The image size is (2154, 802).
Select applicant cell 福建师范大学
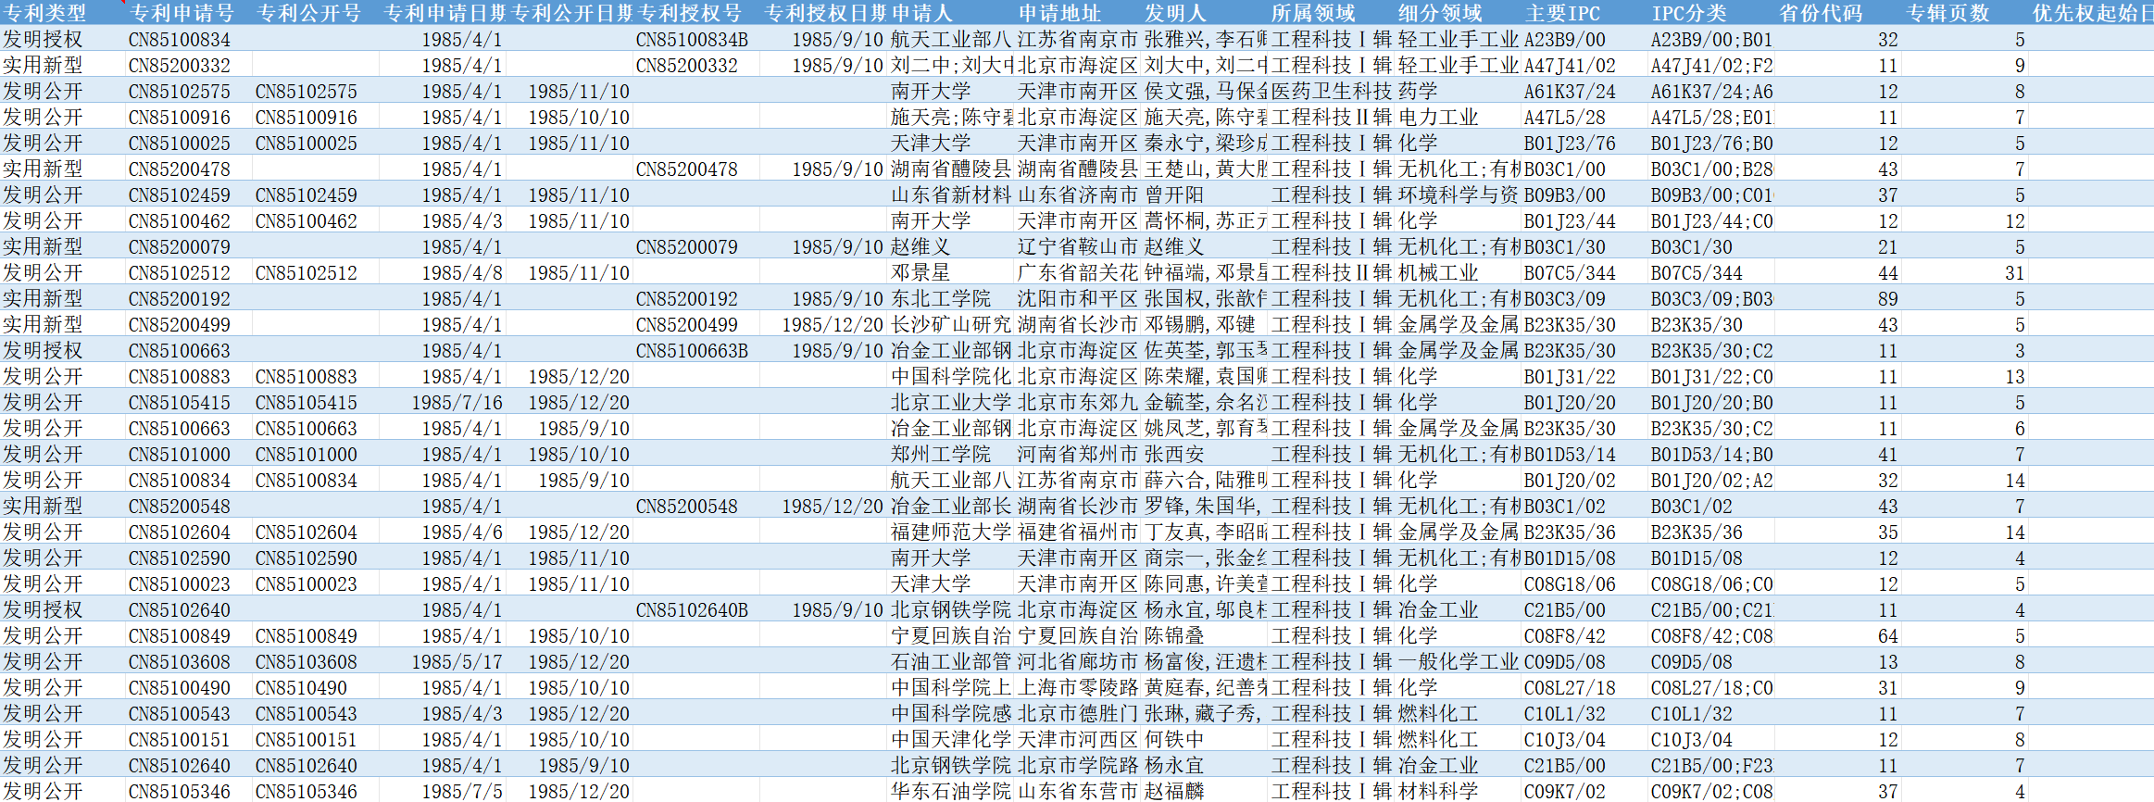[950, 533]
